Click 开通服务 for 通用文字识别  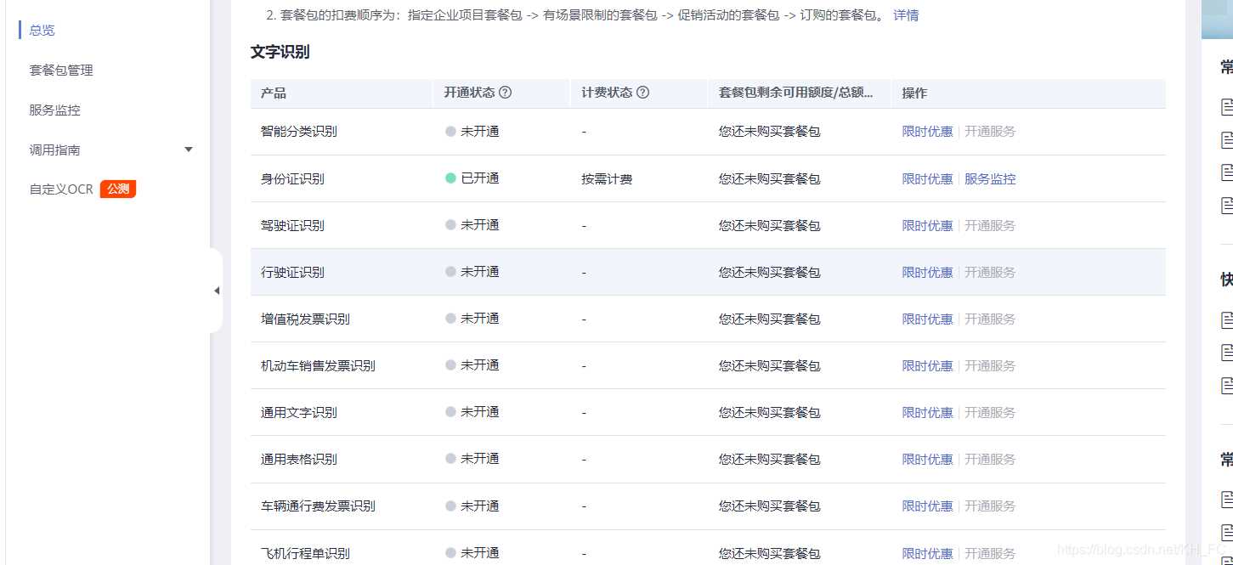pyautogui.click(x=990, y=412)
